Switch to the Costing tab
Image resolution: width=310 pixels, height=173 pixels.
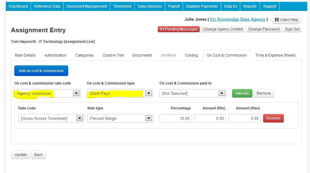[x=191, y=55]
